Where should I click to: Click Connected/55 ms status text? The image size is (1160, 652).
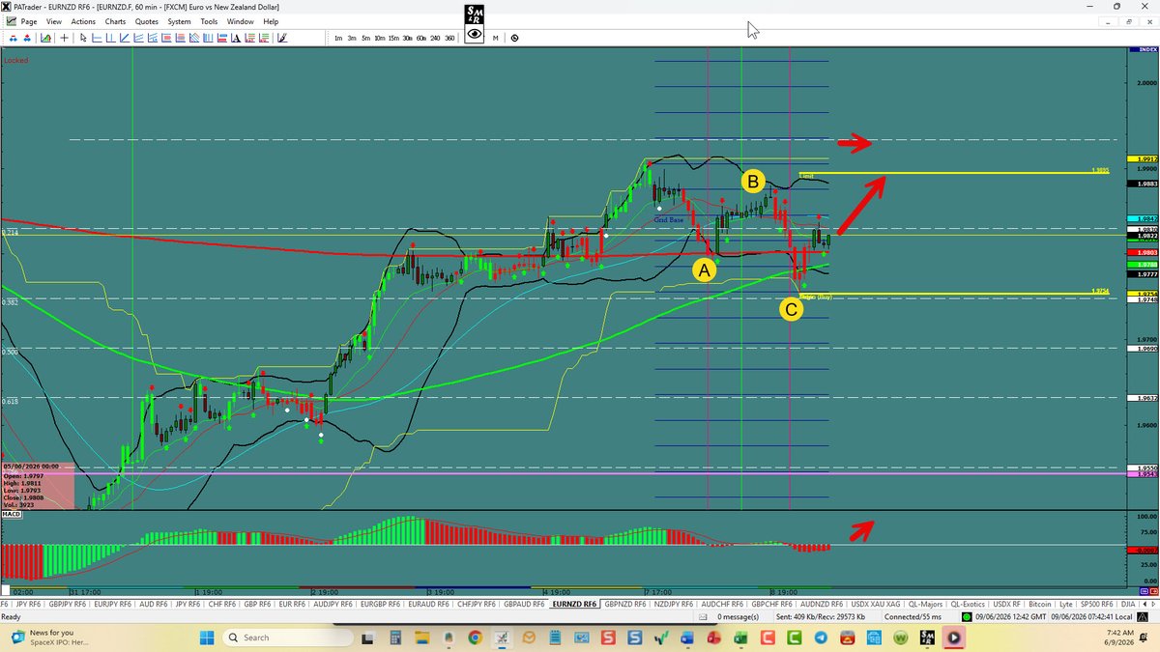pyautogui.click(x=913, y=615)
